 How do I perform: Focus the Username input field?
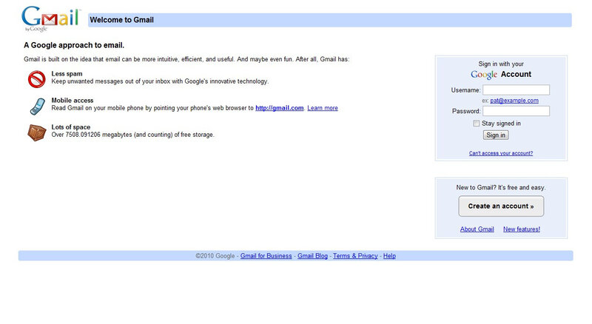[x=516, y=90]
